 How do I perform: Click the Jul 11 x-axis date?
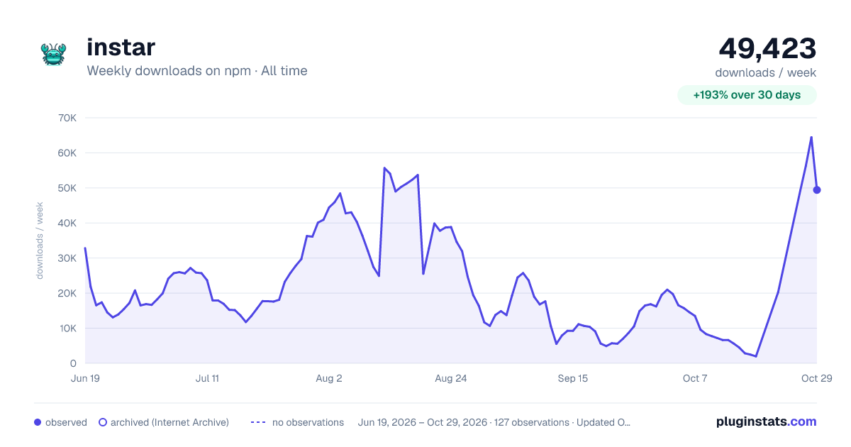click(x=207, y=378)
